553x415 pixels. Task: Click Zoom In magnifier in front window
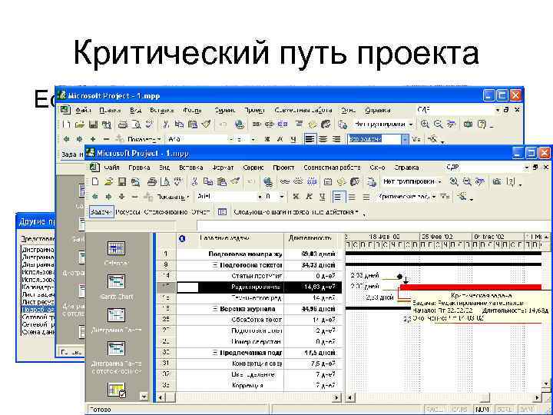coord(454,181)
